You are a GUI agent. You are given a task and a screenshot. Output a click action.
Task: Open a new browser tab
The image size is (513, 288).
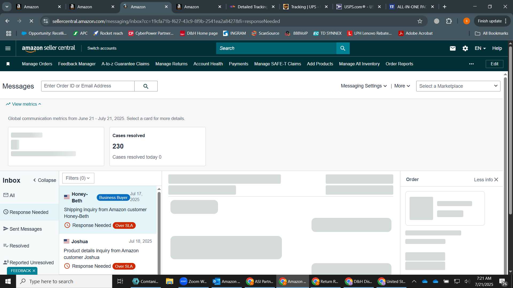[x=445, y=7]
